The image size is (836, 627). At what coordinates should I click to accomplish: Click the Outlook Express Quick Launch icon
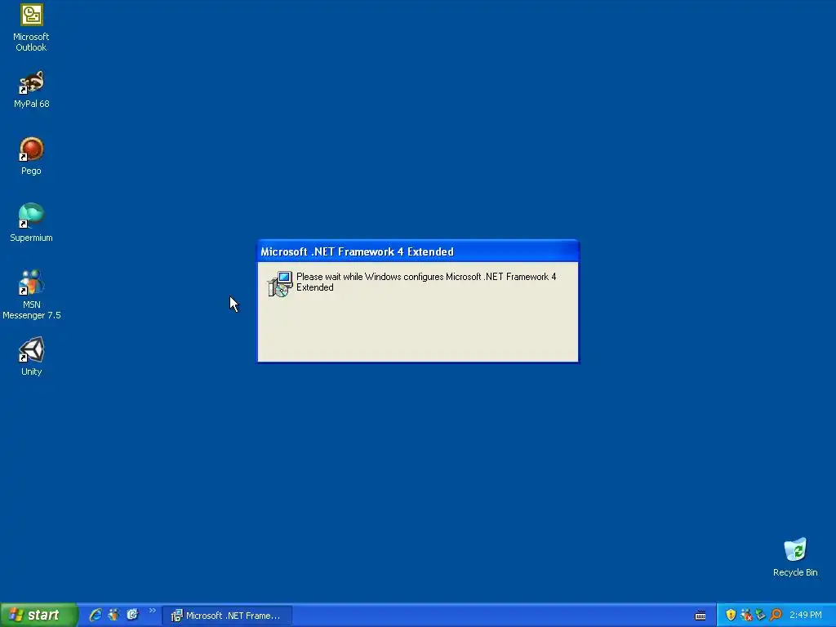point(132,615)
